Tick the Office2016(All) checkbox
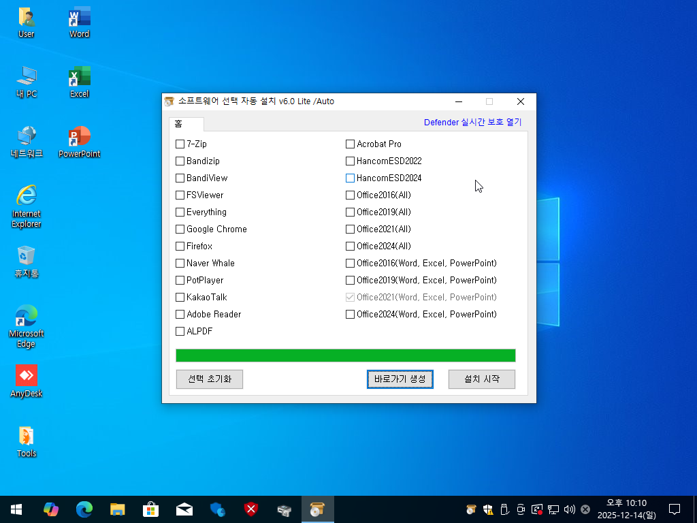 pos(351,195)
